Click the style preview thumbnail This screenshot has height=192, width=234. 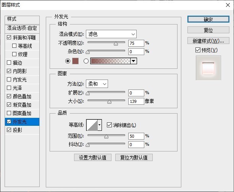[208, 68]
